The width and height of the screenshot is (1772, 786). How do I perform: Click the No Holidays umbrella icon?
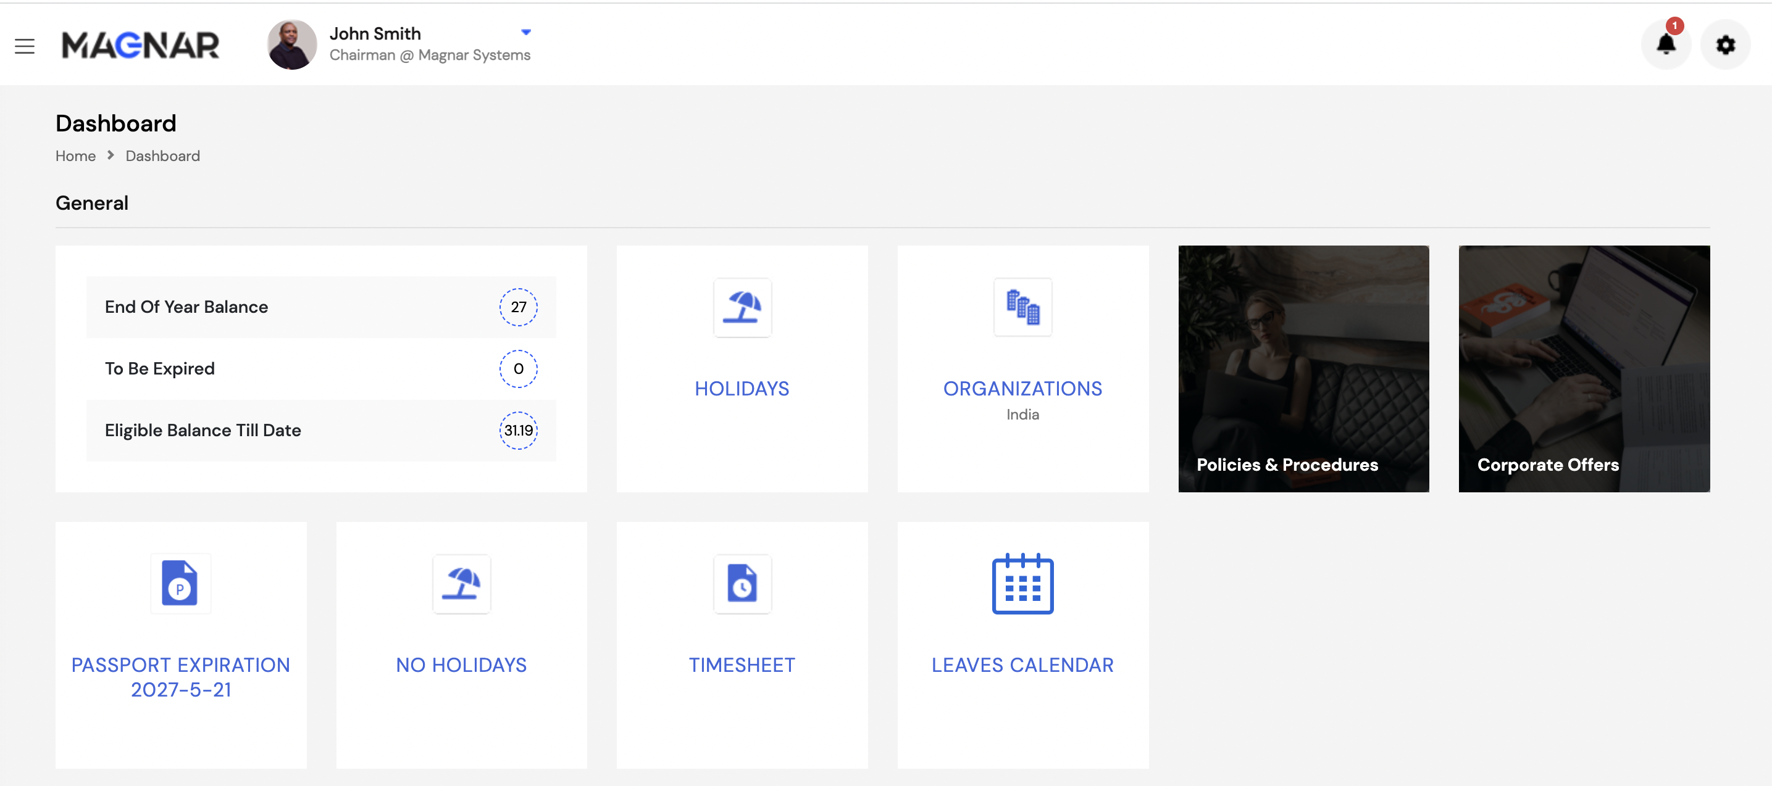[461, 583]
